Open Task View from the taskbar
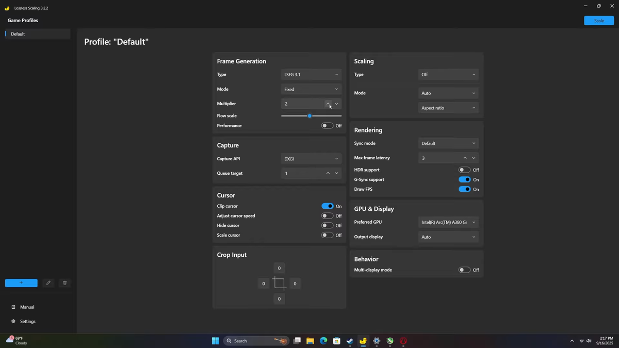619x348 pixels. (x=297, y=341)
